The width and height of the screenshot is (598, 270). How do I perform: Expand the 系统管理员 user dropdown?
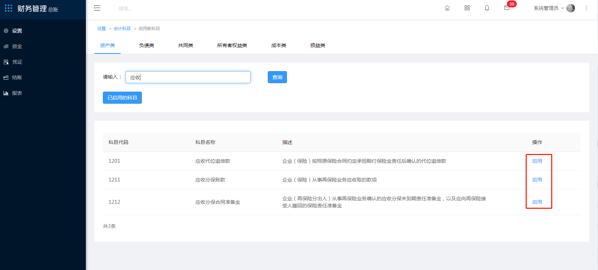coord(549,8)
